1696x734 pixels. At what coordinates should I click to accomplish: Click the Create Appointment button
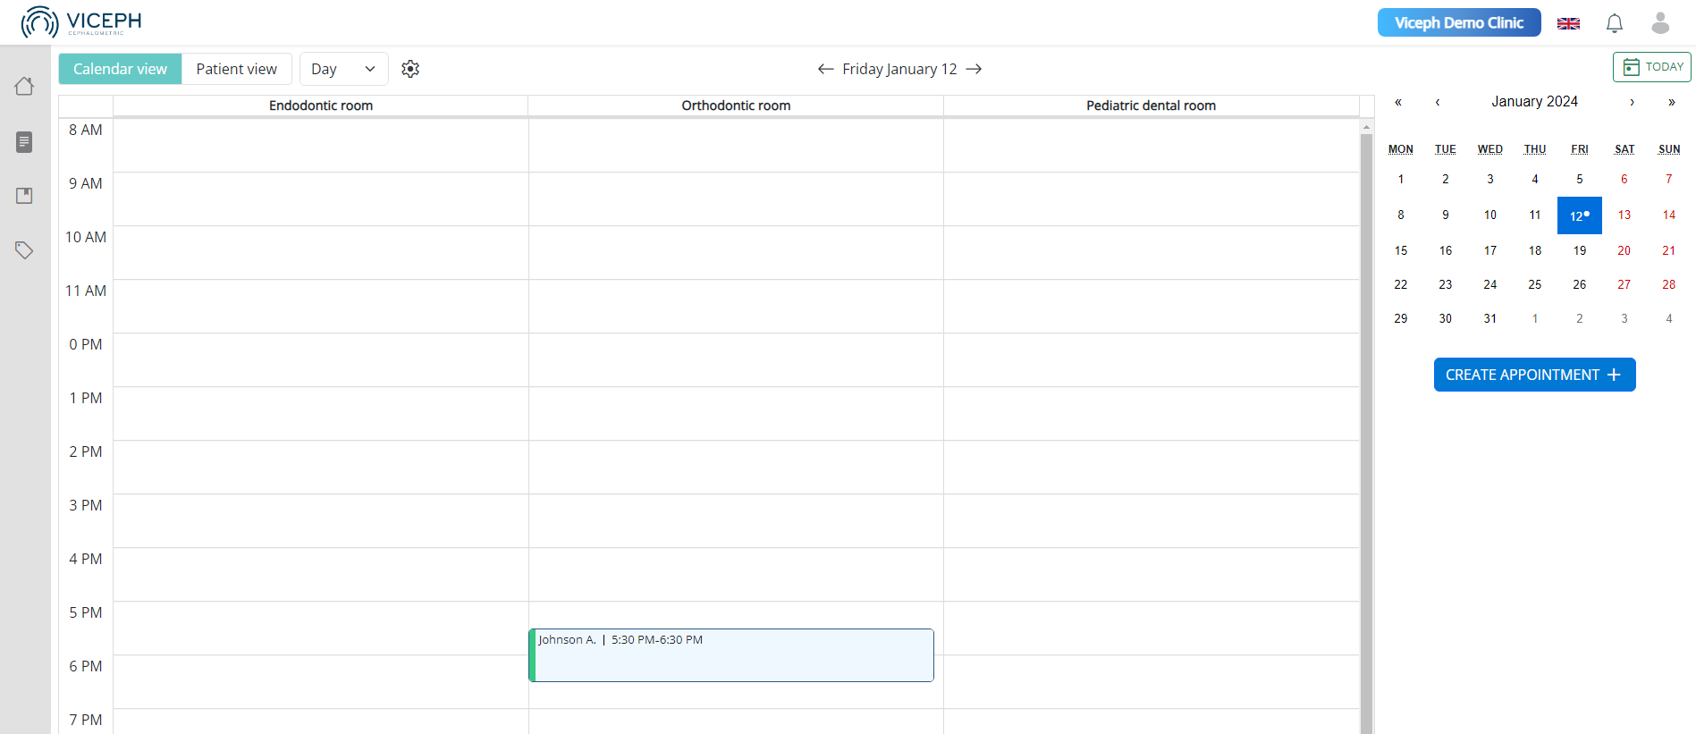[x=1534, y=375]
